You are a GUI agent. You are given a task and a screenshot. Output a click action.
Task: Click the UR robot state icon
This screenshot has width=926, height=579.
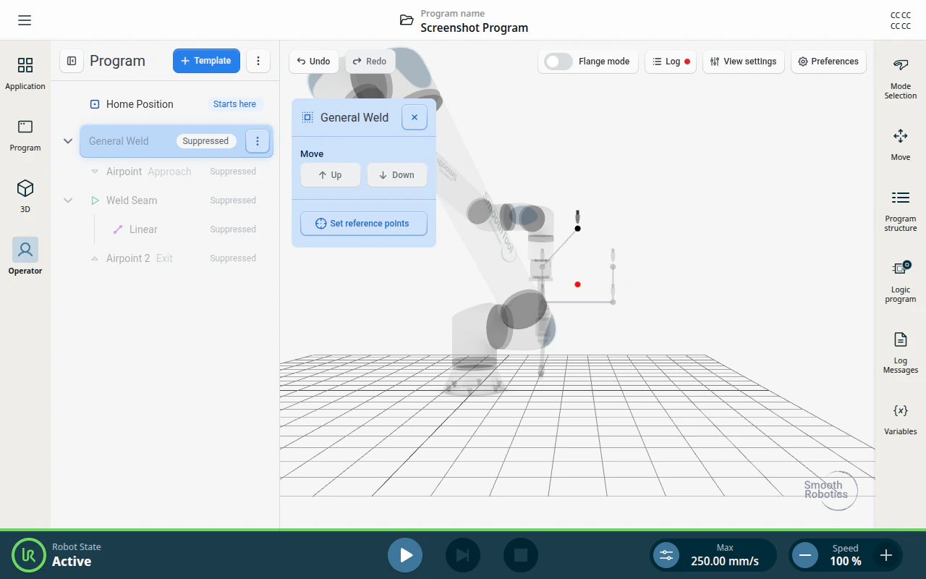click(x=29, y=555)
